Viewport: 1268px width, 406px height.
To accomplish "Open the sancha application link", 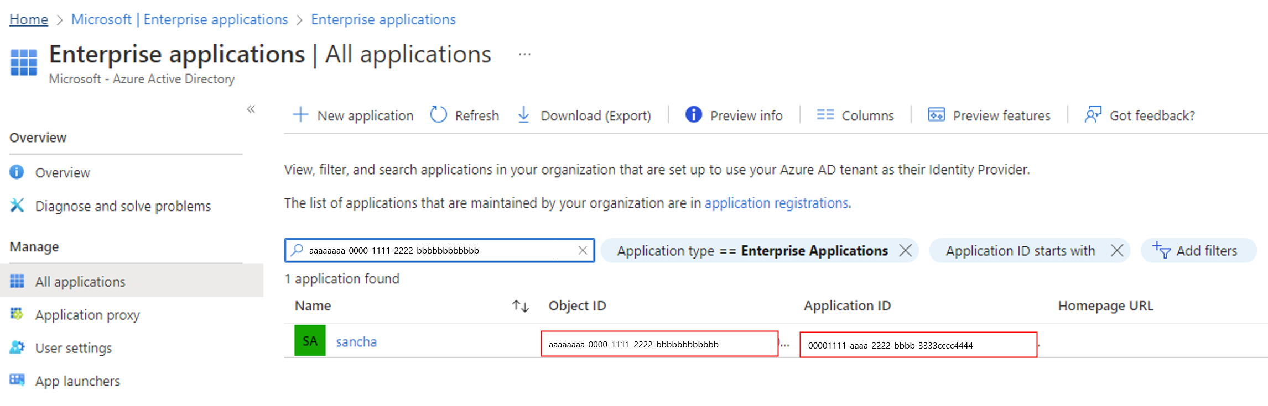I will coord(356,342).
